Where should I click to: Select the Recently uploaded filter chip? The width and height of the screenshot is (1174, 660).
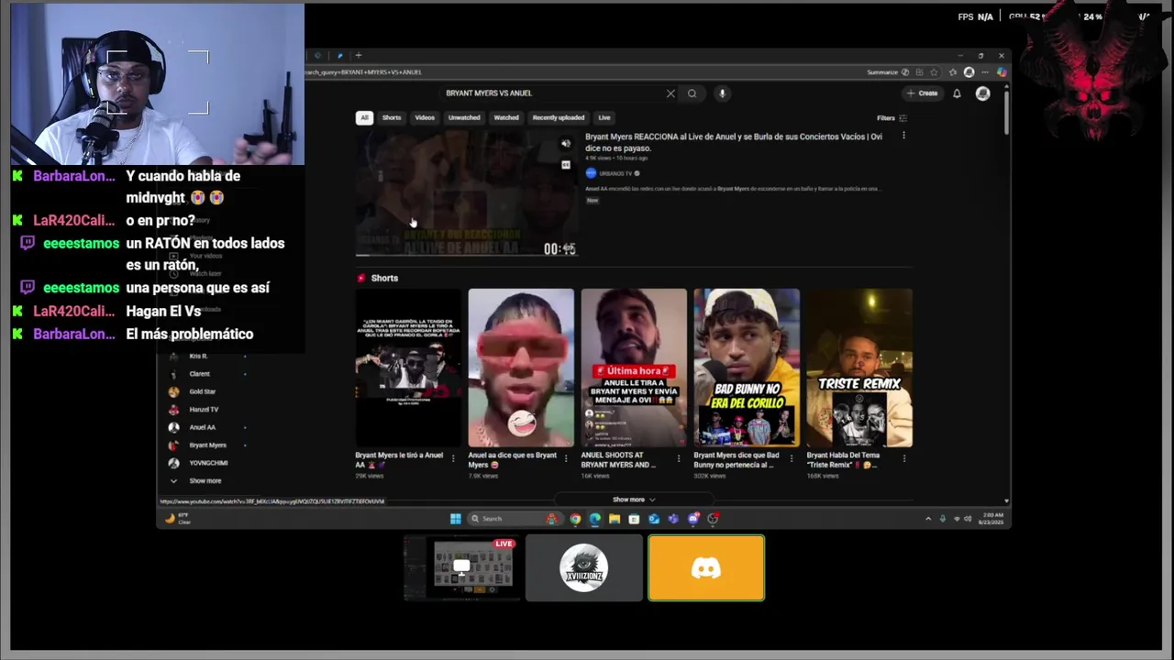pyautogui.click(x=559, y=117)
